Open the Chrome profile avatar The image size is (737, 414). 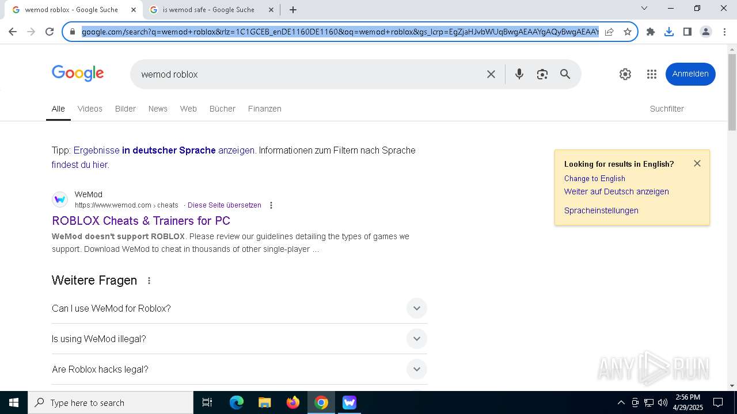point(706,32)
